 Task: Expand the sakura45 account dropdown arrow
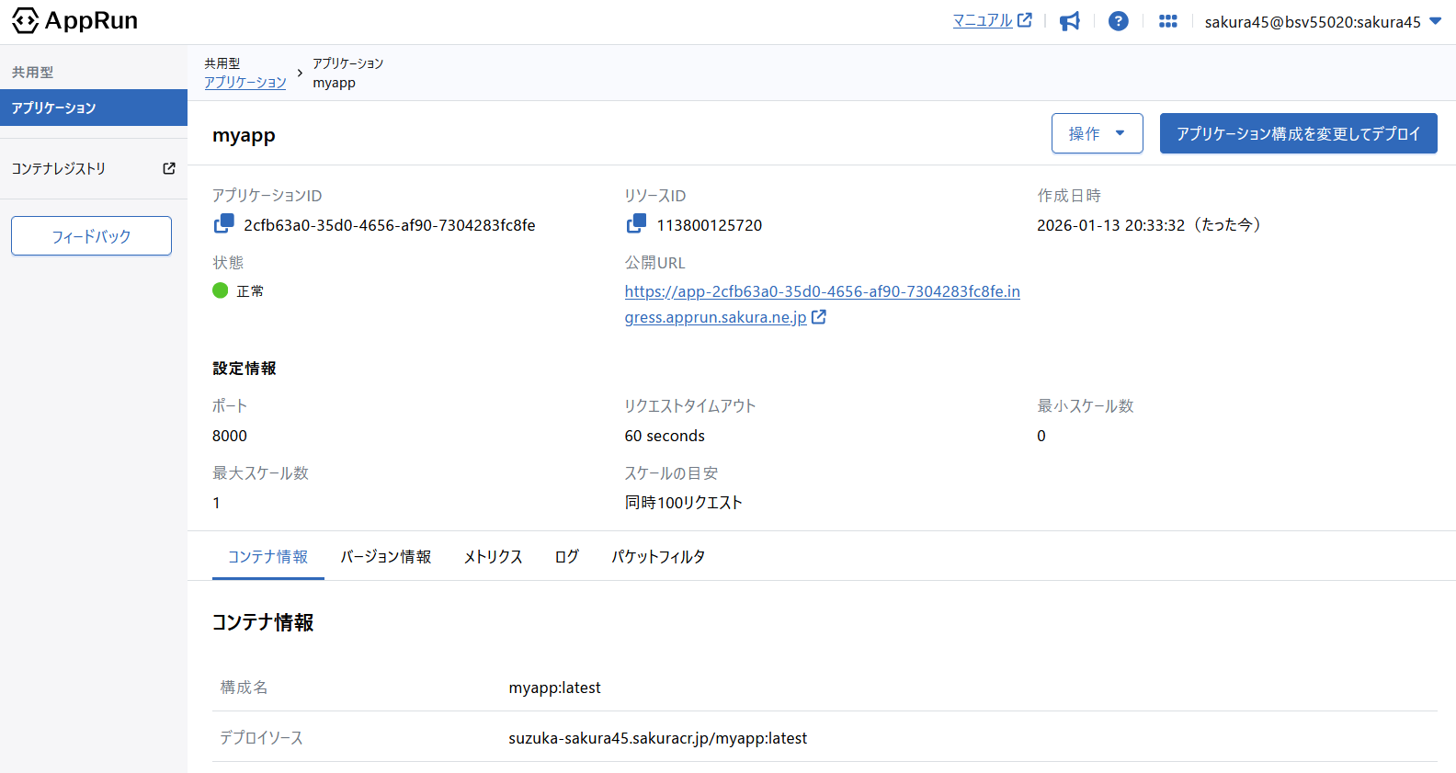coord(1436,21)
